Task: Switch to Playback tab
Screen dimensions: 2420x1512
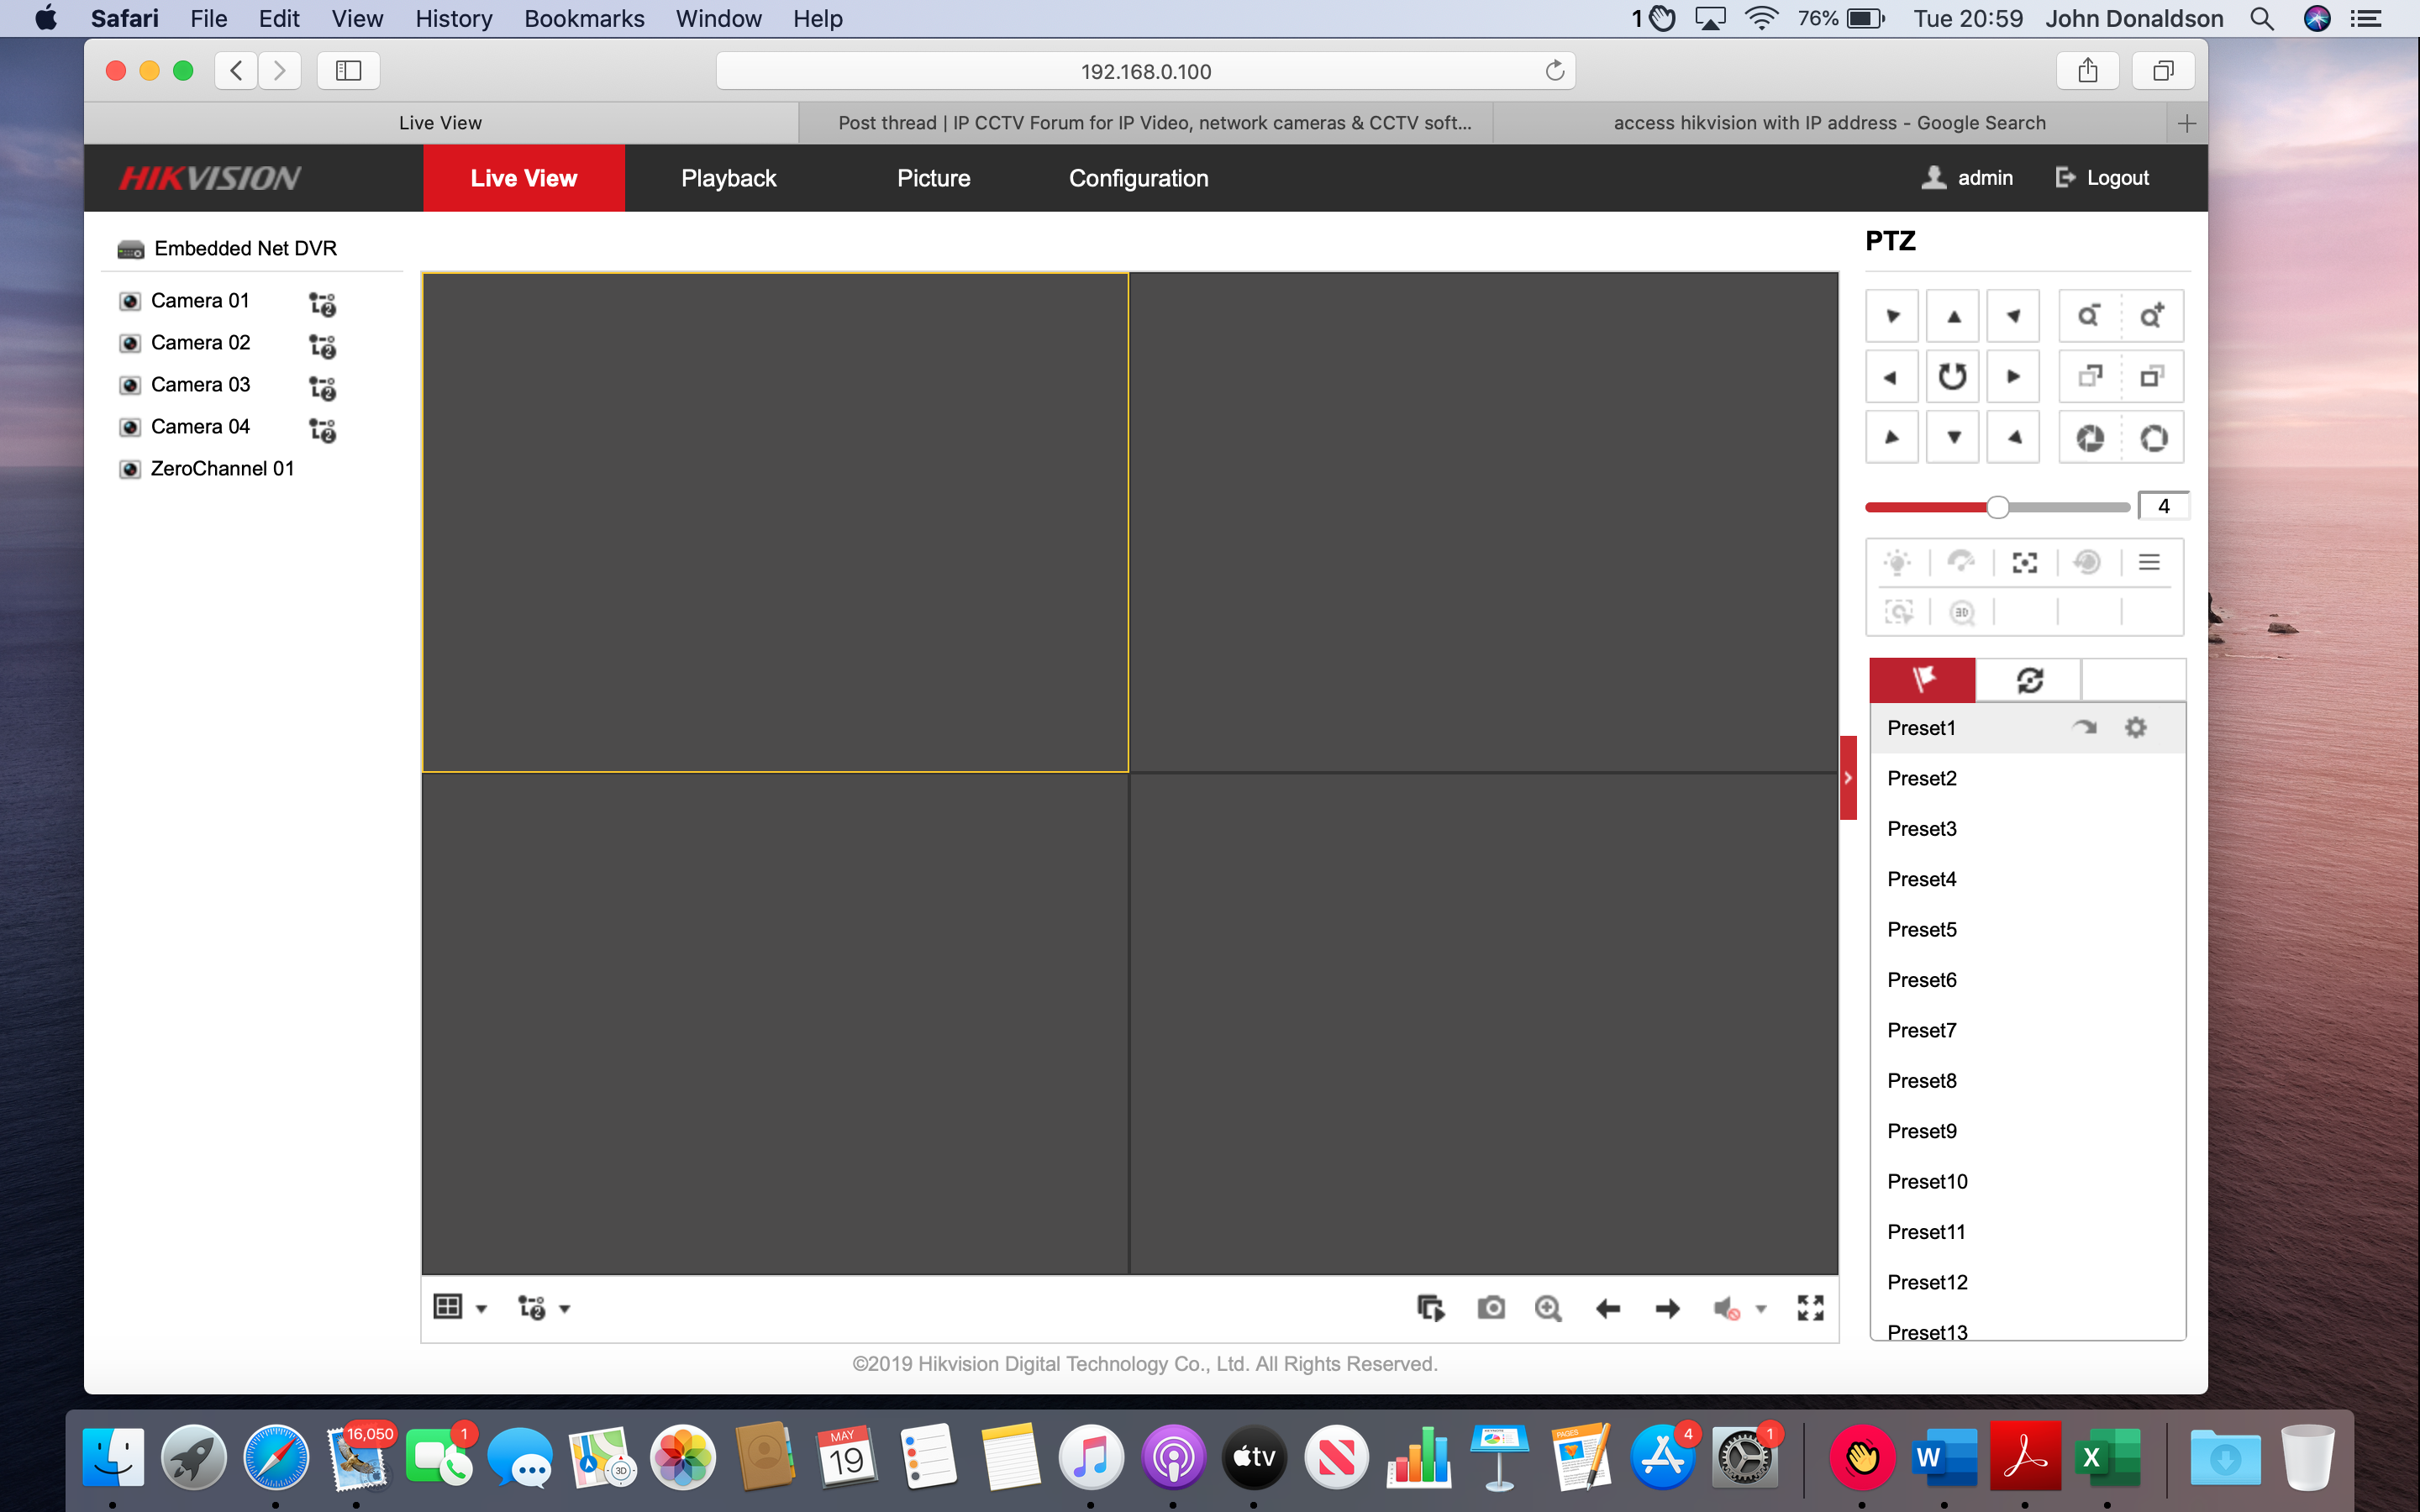Action: tap(728, 178)
